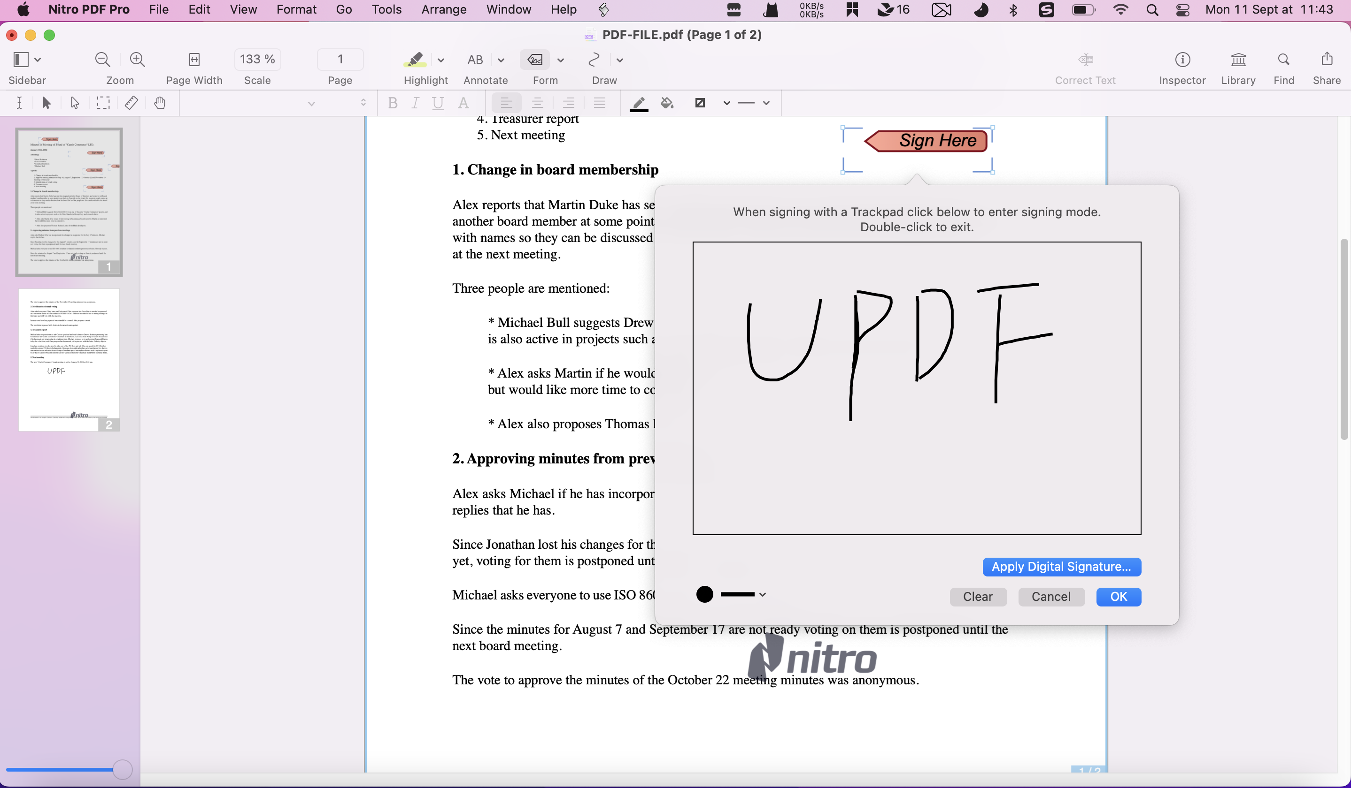Select the hand pan tool
The image size is (1351, 788).
coord(160,103)
